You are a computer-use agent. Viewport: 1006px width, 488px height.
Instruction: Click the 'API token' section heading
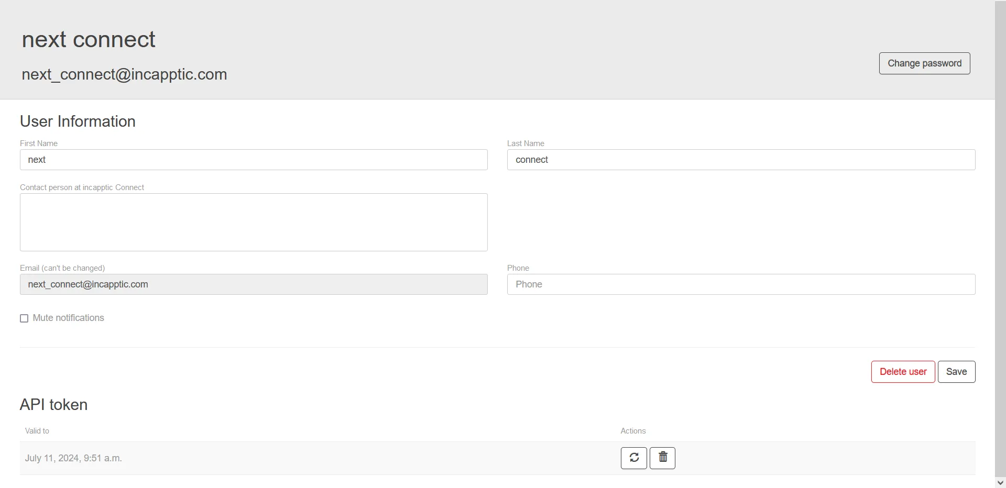pos(53,405)
